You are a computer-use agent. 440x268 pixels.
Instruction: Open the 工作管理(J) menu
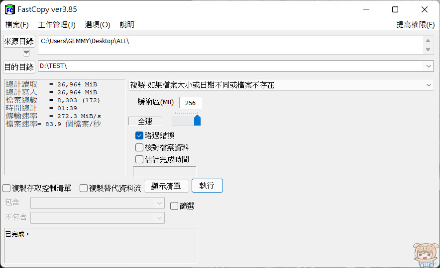click(x=57, y=25)
